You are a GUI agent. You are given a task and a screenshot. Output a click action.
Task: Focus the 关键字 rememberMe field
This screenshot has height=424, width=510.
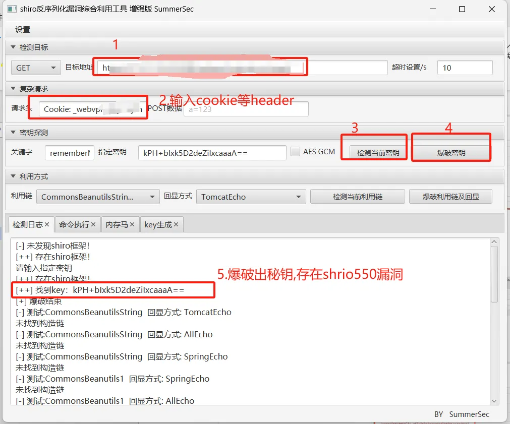70,153
